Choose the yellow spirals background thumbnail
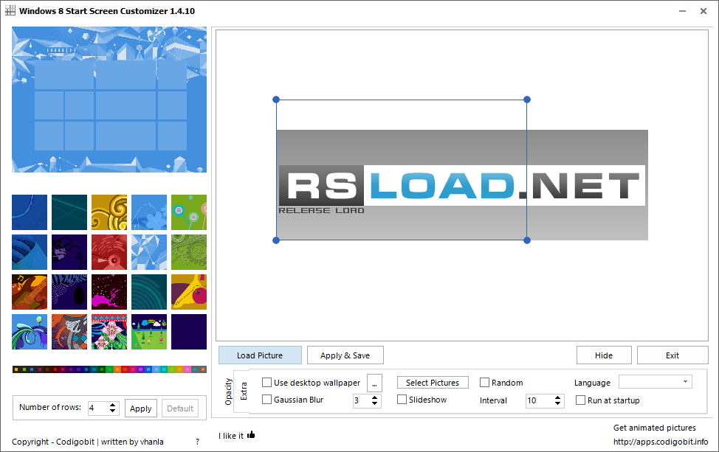 pyautogui.click(x=109, y=212)
